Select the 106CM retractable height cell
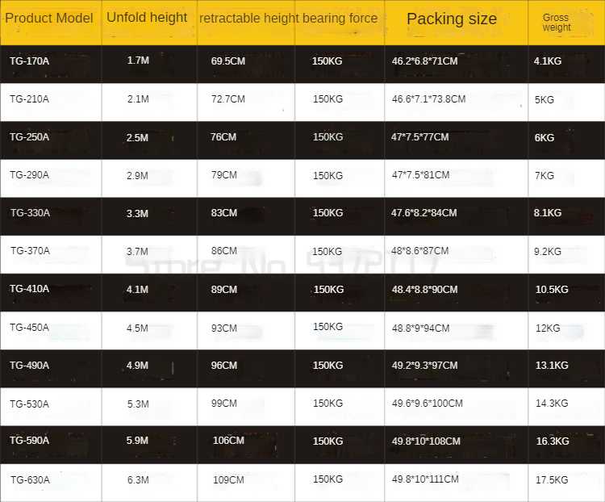 [x=228, y=441]
